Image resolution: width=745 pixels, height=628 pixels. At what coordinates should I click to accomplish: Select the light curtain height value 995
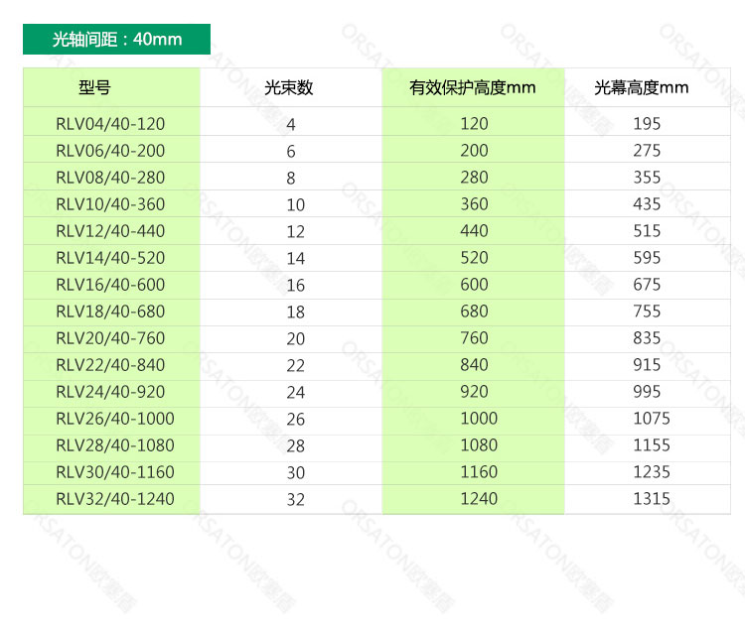tap(647, 392)
